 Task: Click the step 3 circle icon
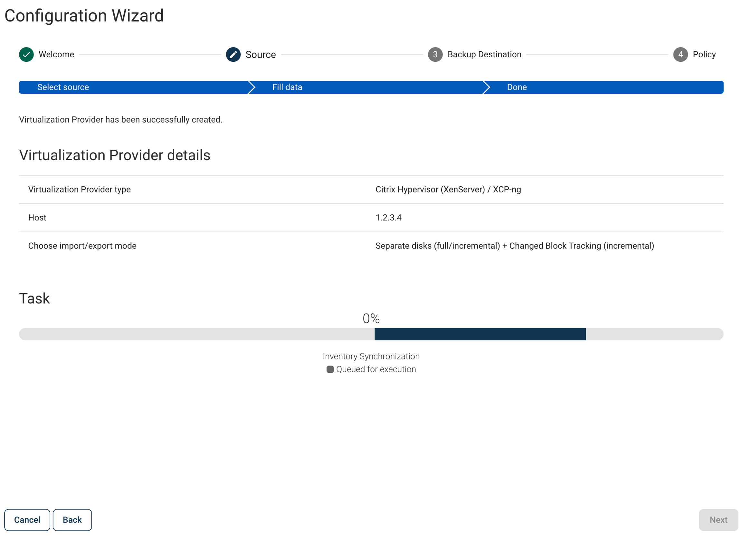click(435, 55)
